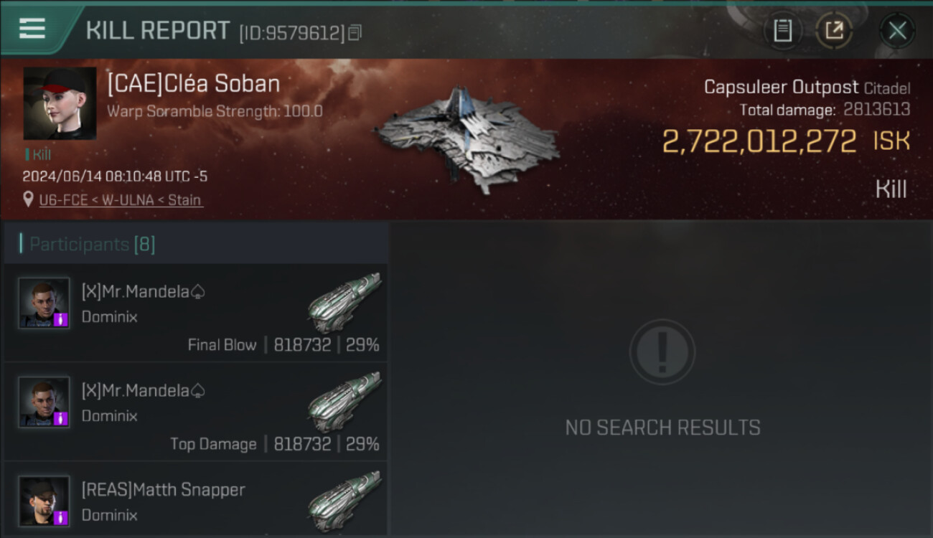933x538 pixels.
Task: Open Matth Snapper's portrait
Action: tap(44, 501)
